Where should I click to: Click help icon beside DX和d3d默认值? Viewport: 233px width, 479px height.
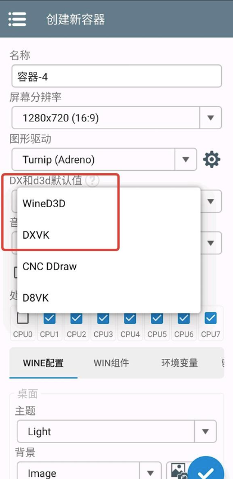point(92,181)
